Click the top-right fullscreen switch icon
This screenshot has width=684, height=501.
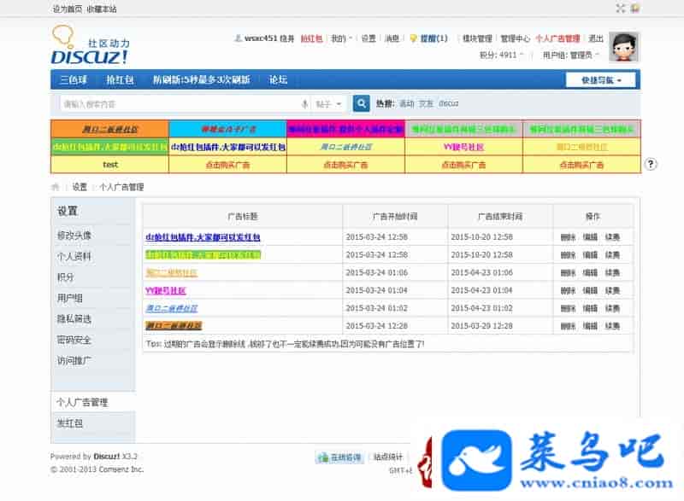pyautogui.click(x=620, y=9)
